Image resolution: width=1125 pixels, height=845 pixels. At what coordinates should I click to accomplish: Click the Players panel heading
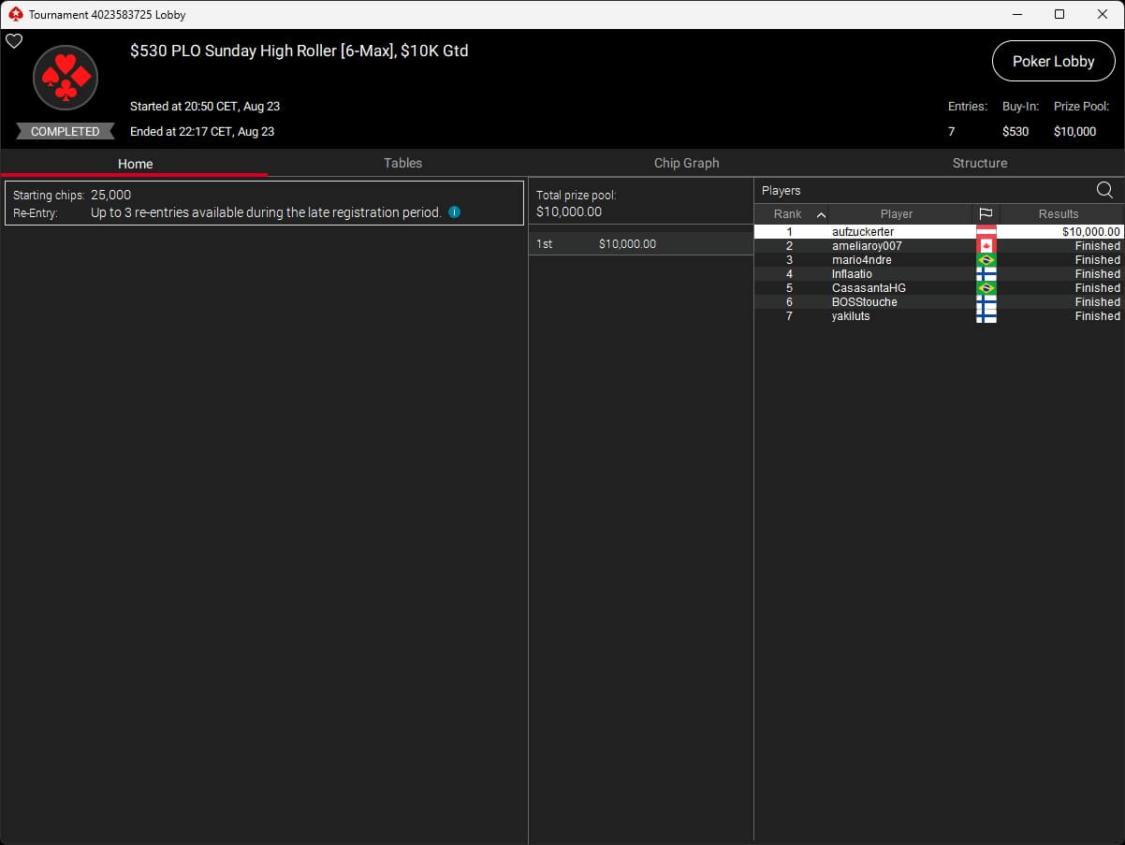[782, 190]
